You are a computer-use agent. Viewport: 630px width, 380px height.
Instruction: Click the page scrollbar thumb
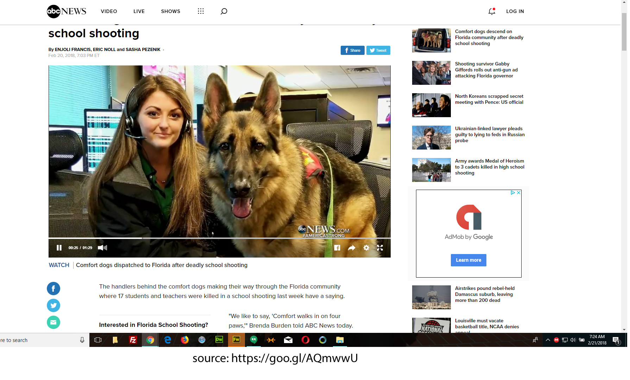click(624, 32)
